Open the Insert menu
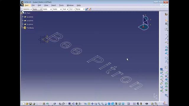 [53, 5]
